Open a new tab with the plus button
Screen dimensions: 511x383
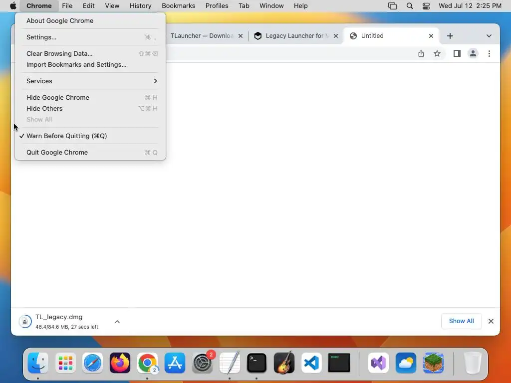pos(450,36)
